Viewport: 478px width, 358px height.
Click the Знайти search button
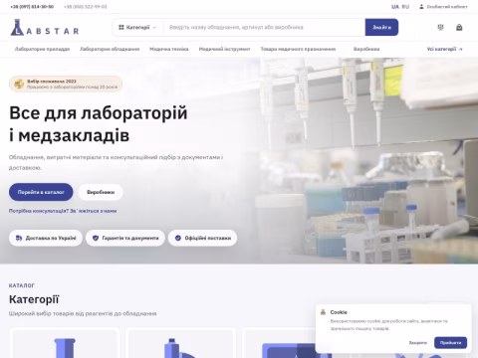[381, 28]
